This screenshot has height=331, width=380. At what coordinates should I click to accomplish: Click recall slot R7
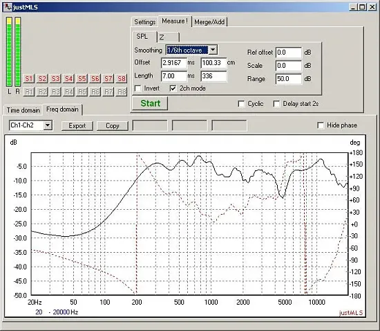coord(108,92)
